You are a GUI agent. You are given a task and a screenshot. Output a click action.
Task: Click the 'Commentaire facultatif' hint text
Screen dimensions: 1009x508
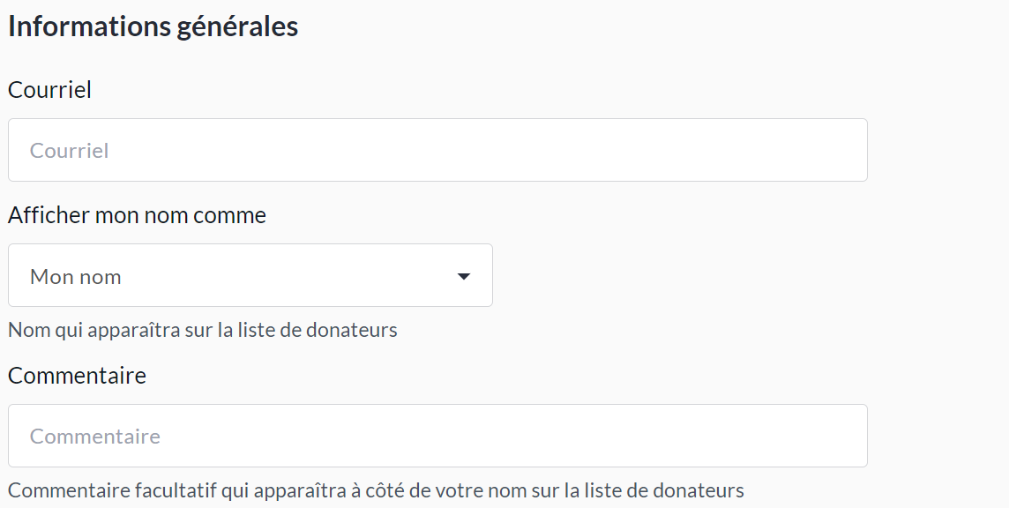[376, 490]
